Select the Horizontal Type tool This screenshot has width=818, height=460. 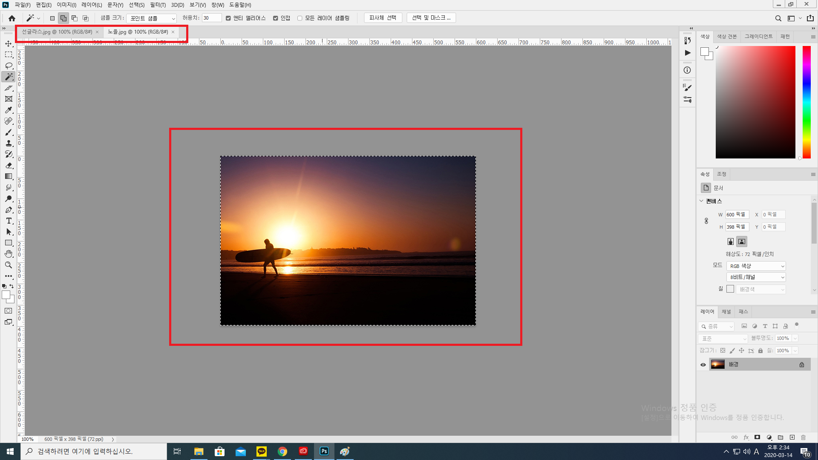click(9, 221)
